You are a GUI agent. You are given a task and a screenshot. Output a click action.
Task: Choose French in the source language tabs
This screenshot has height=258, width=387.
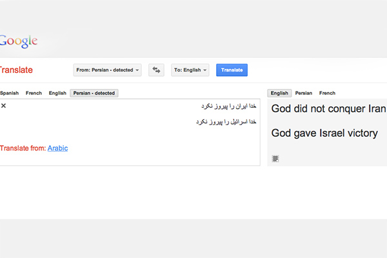(34, 94)
